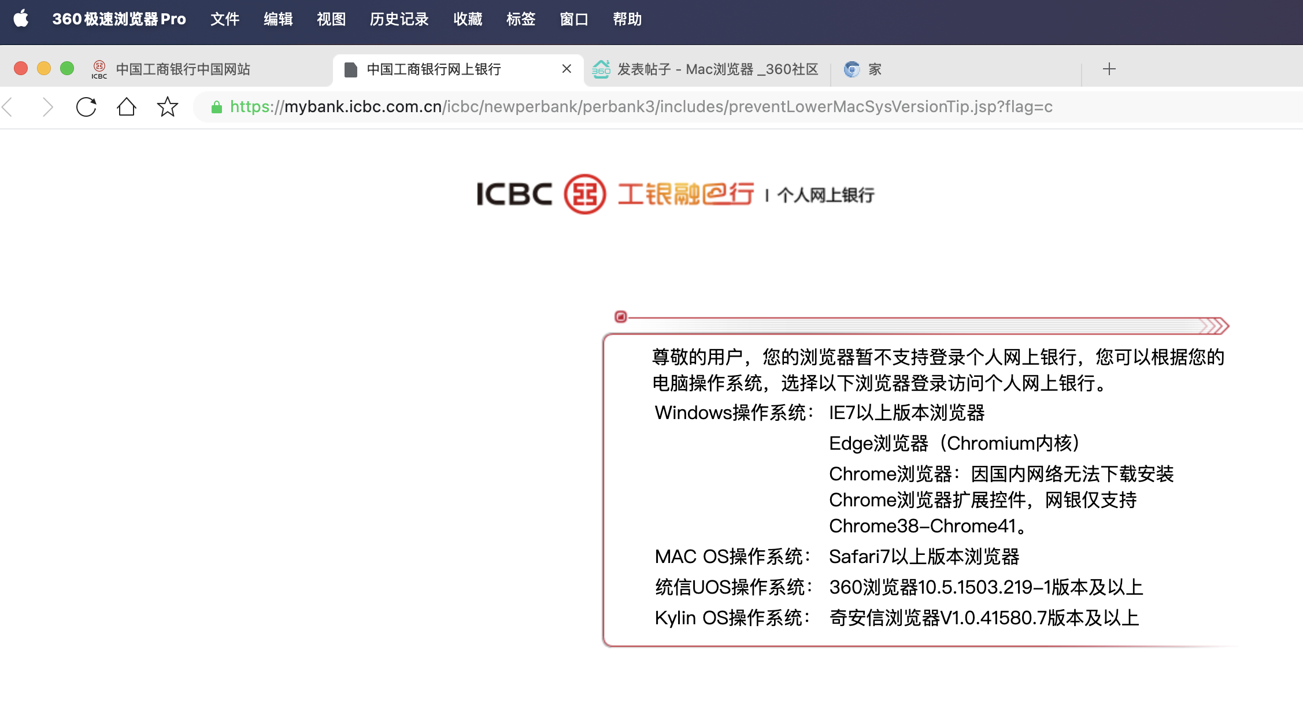This screenshot has height=726, width=1303.
Task: Switch to the 家 tab
Action: tap(955, 69)
